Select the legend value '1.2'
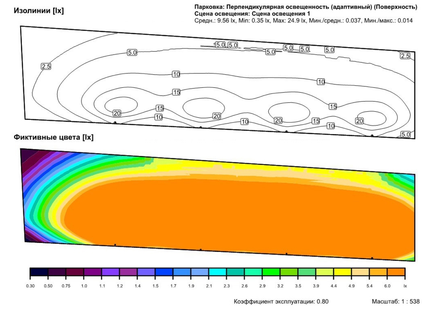Image resolution: width=436 pixels, height=310 pixels. coord(120,286)
